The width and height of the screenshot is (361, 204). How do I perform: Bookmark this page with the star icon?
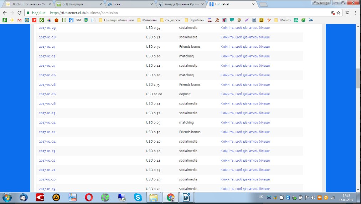(x=338, y=12)
